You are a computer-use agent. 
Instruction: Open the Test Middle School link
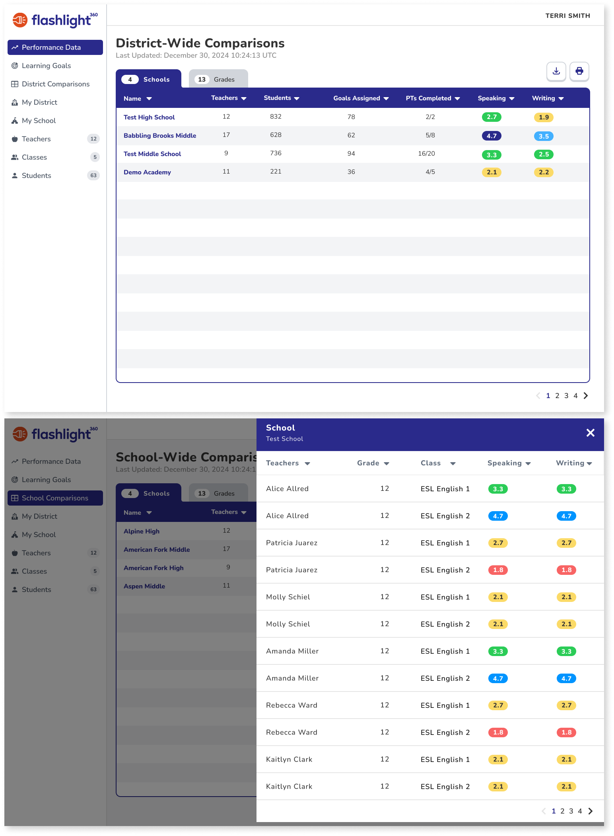(x=152, y=154)
